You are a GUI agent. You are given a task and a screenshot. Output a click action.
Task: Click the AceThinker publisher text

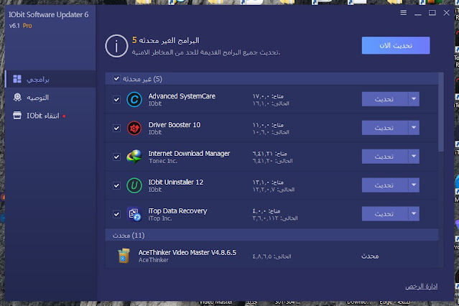tap(154, 260)
